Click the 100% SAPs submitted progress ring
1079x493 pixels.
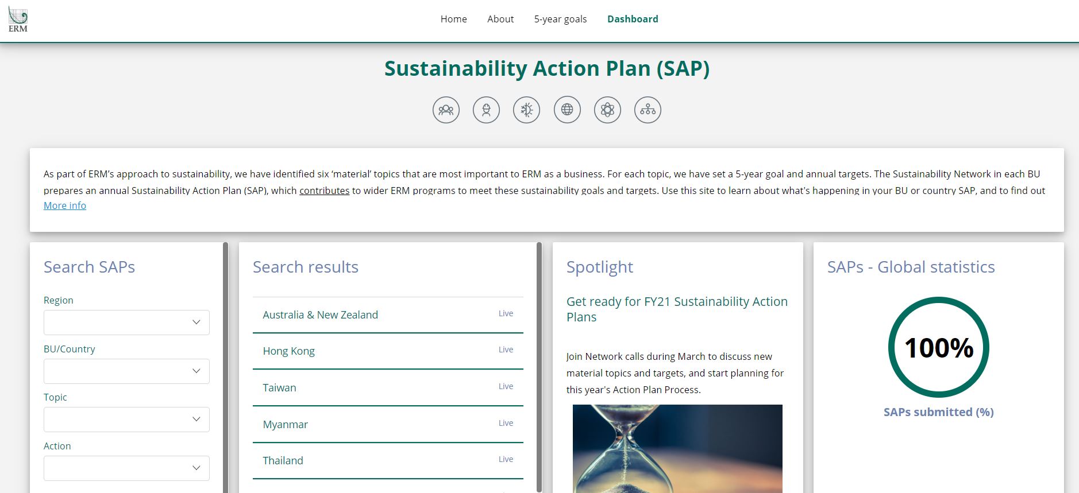pos(938,347)
